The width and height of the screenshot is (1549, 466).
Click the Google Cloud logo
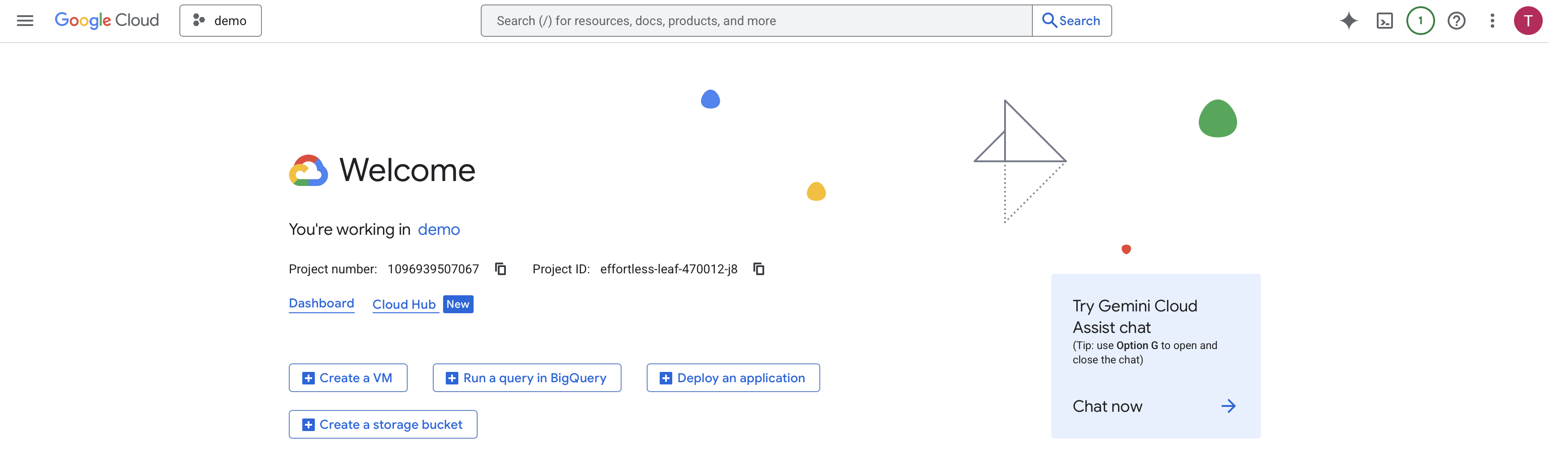pyautogui.click(x=106, y=21)
